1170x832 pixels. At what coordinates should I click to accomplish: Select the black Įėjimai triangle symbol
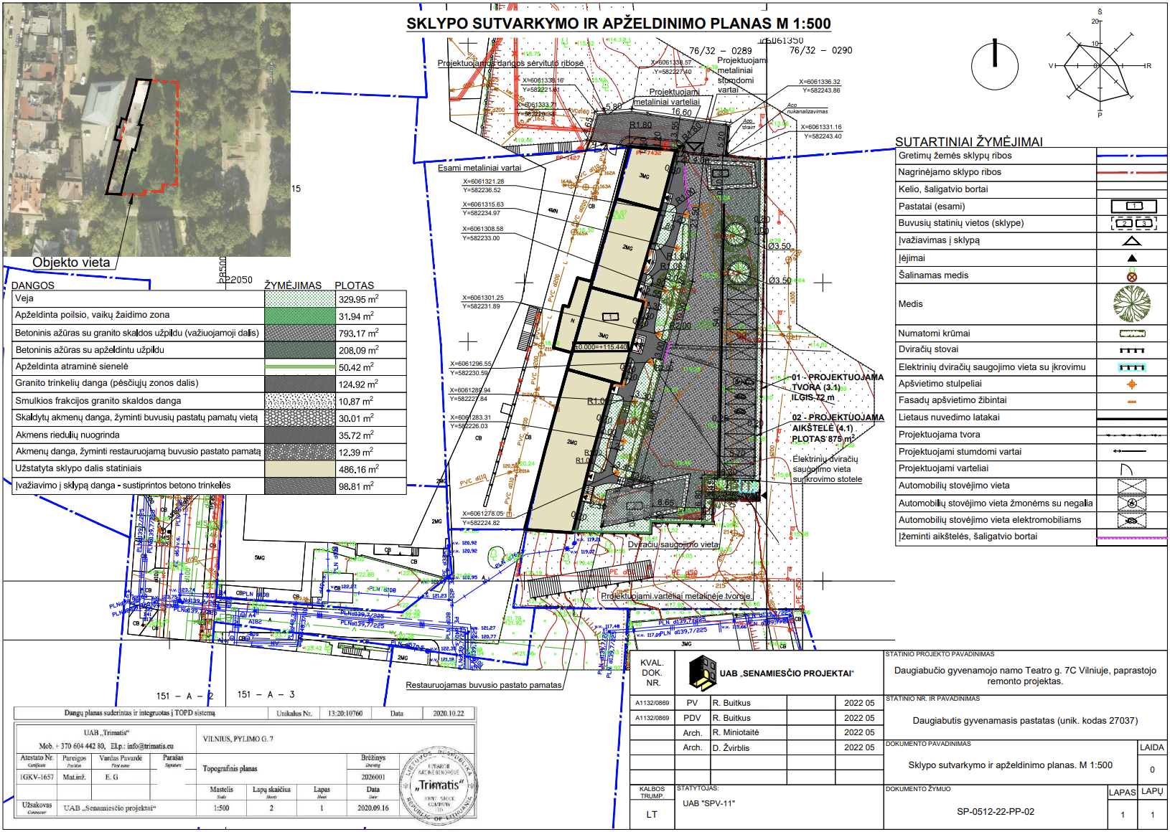tap(1131, 258)
